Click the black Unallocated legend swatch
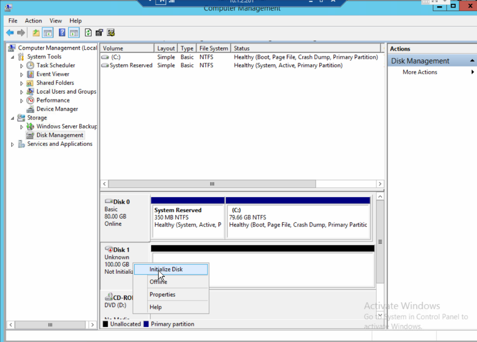Viewport: 477px width, 342px height. pyautogui.click(x=106, y=324)
